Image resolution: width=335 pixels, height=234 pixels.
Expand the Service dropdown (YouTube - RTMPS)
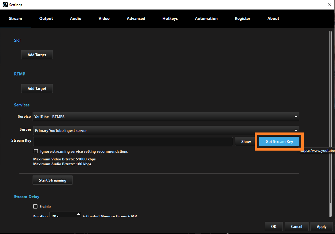pyautogui.click(x=166, y=117)
